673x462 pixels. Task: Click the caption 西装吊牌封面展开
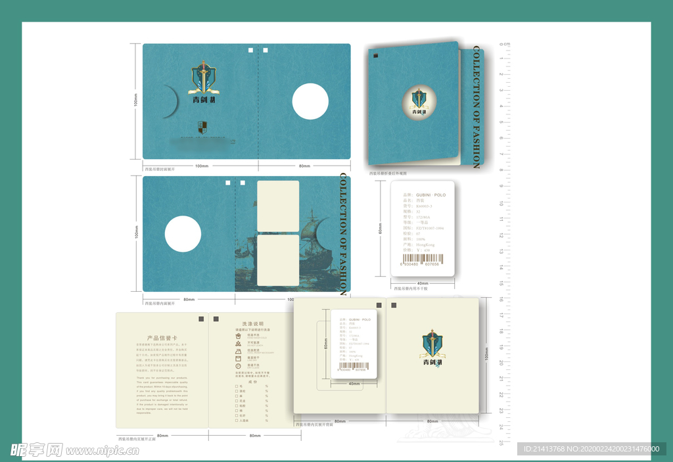[x=160, y=169]
